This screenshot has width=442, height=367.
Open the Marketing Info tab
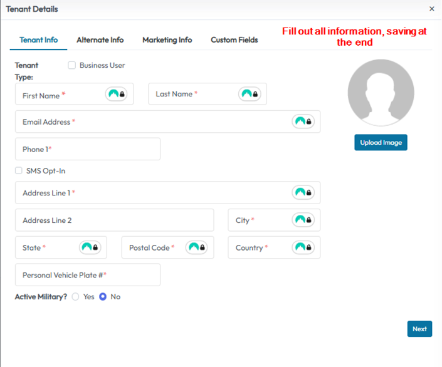[x=167, y=40]
